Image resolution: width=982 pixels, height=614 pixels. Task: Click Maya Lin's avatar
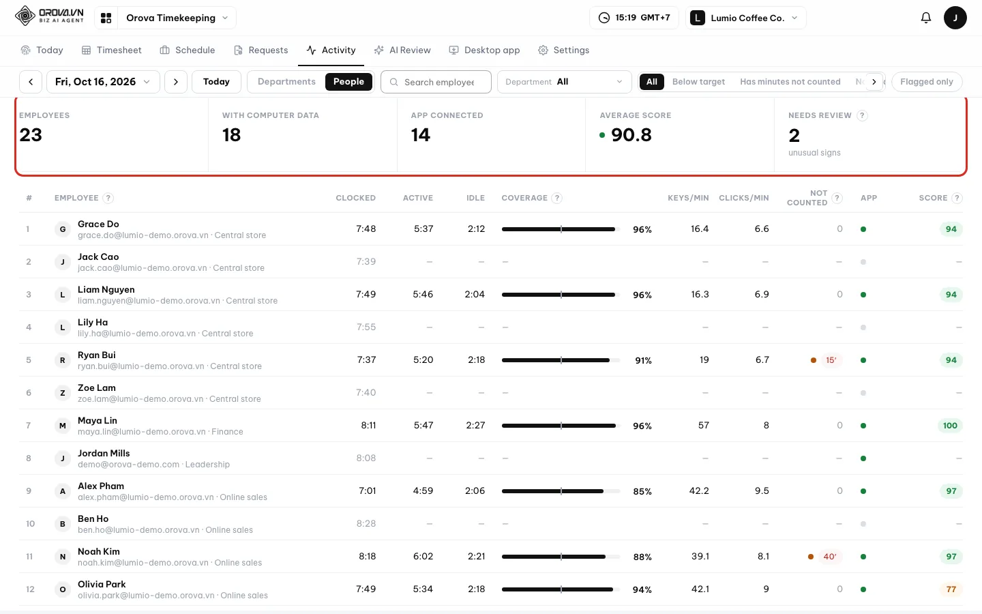coord(63,426)
